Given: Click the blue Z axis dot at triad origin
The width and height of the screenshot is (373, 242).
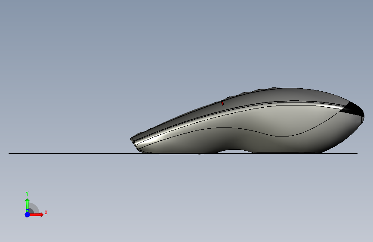Looking at the screenshot, I should tap(28, 214).
